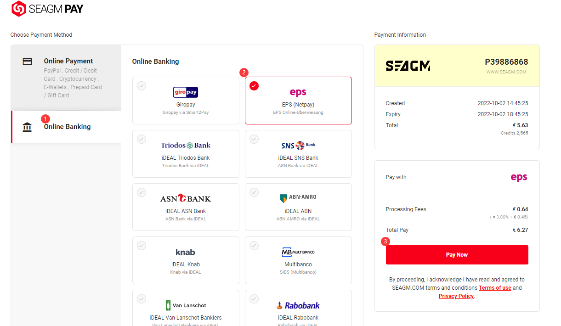Choose the iDEAL Van Lanschot Bankiers label
561x326 pixels.
[x=186, y=318]
